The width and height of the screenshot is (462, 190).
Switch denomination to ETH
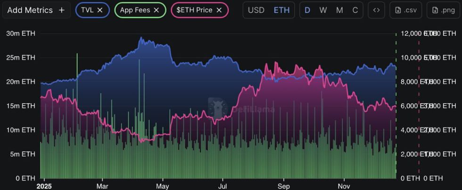[x=281, y=10]
